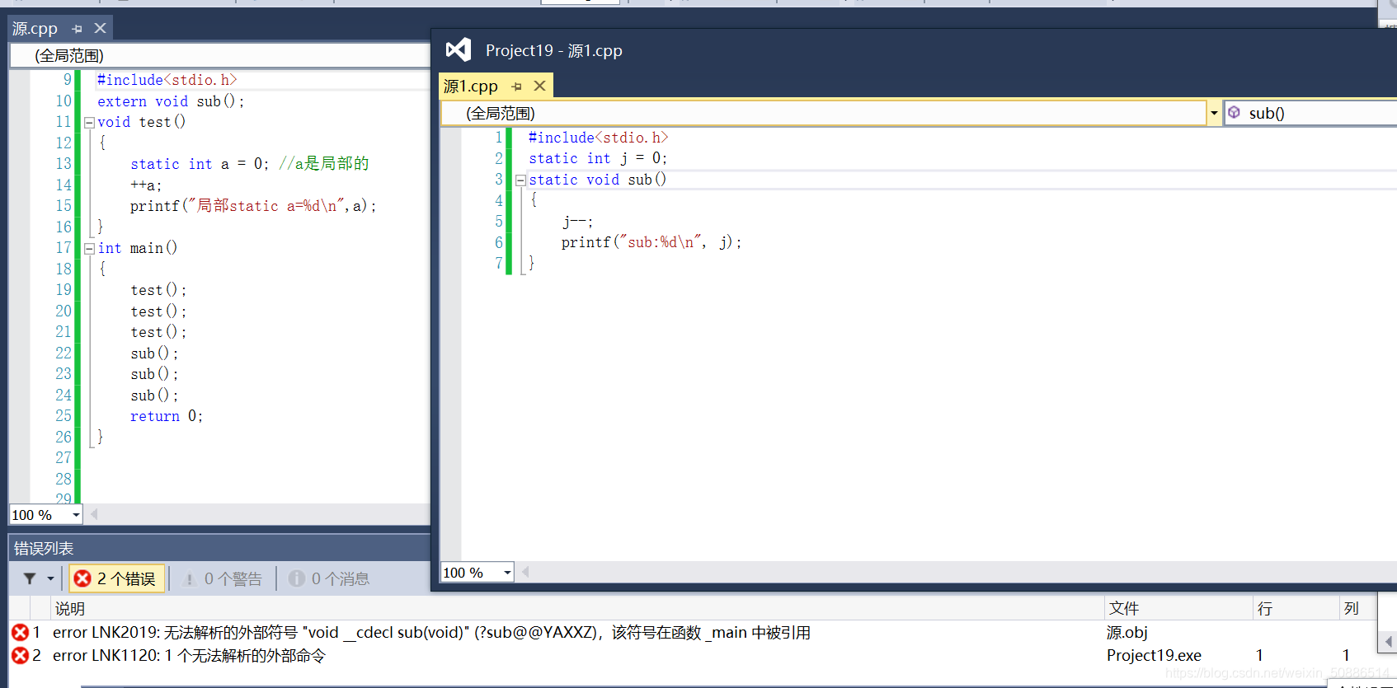The height and width of the screenshot is (688, 1397).
Task: Select error 2 LNK1120 row
Action: click(693, 656)
